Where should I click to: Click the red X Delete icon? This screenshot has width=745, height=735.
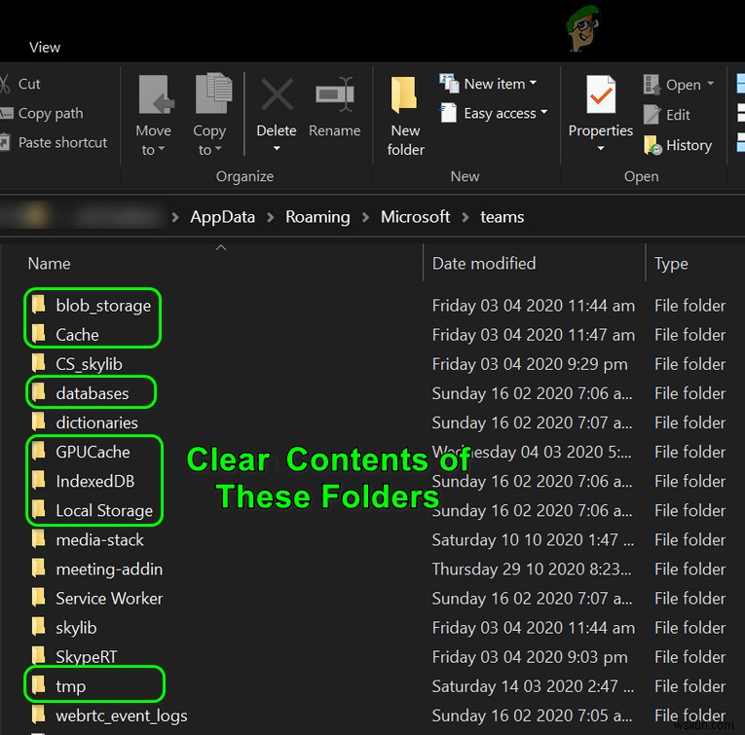tap(277, 94)
